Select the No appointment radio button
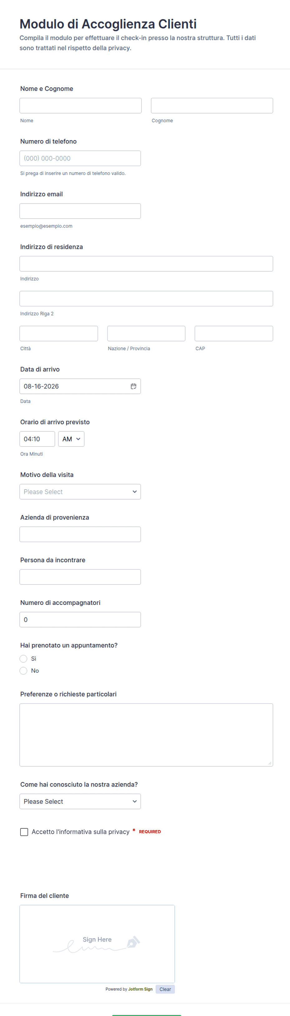290x1016 pixels. pyautogui.click(x=24, y=671)
